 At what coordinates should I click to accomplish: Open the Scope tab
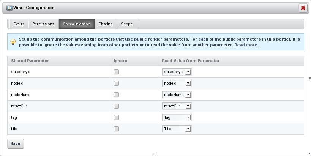pos(127,24)
